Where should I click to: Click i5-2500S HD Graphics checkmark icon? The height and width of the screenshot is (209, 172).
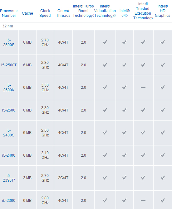coord(163,42)
